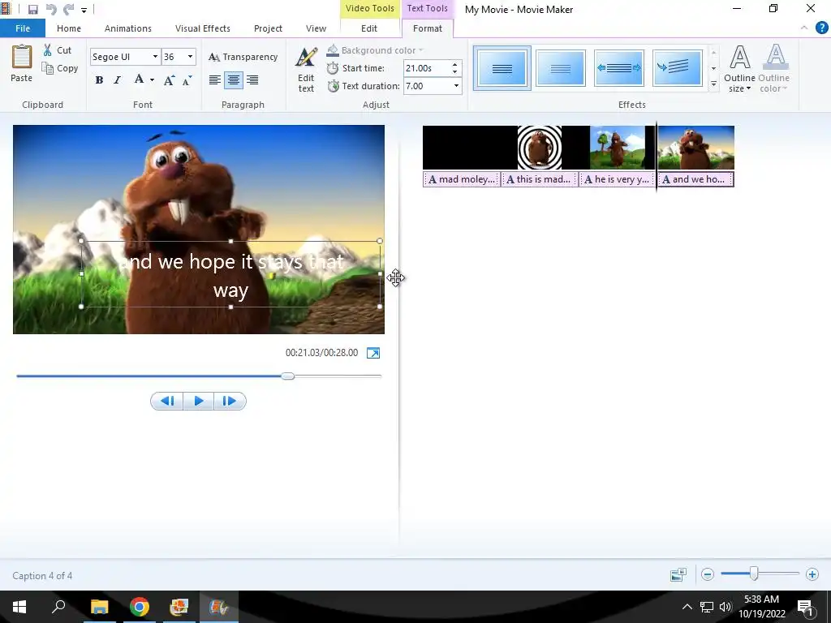The width and height of the screenshot is (831, 623).
Task: Click the taskbar search icon
Action: click(x=58, y=607)
